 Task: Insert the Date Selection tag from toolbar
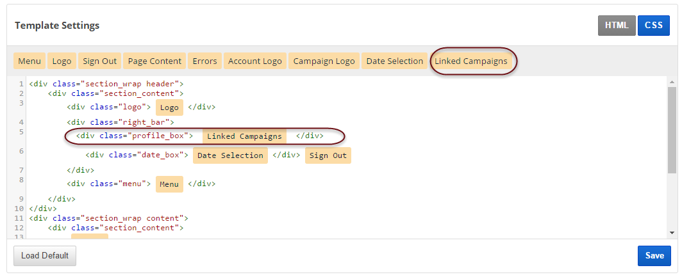(394, 61)
